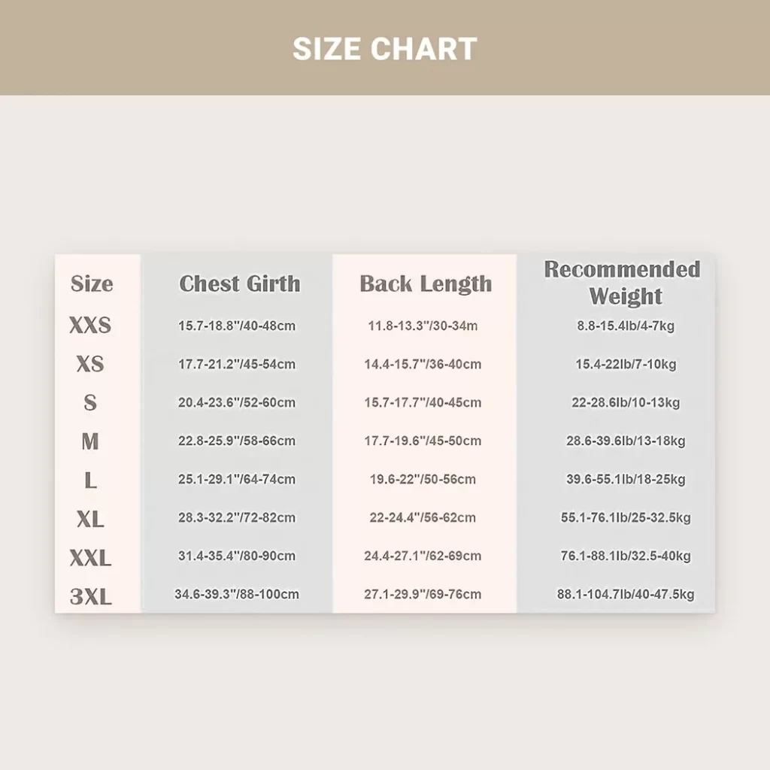Click back length value 14.4-15.7"/36-40cm

(423, 364)
